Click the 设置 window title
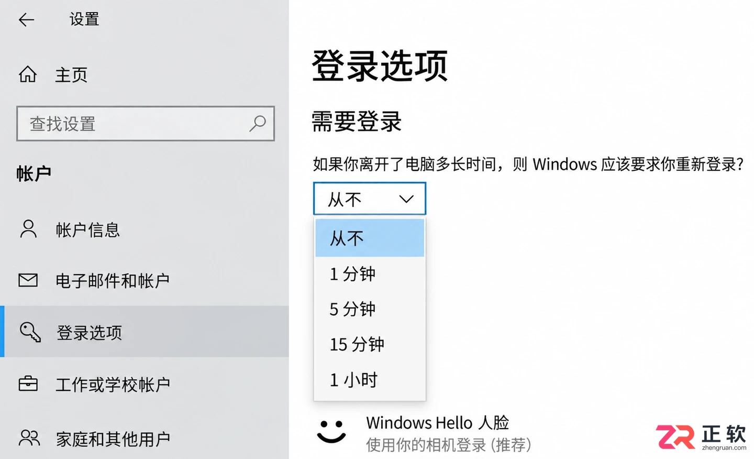The width and height of the screenshot is (754, 459). [x=84, y=19]
